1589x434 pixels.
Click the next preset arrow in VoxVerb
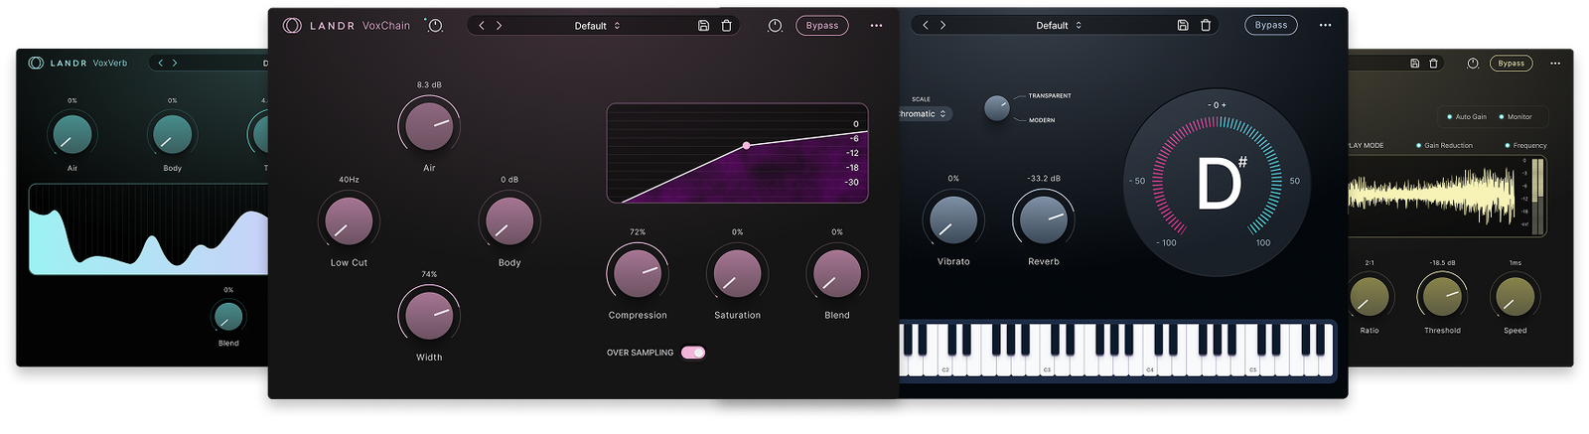tap(175, 63)
